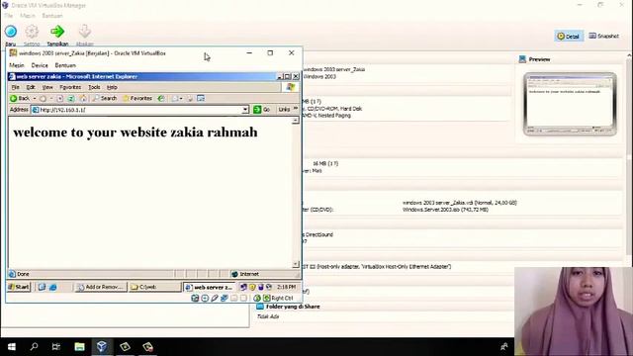Open Favorites star in IE toolbar
Viewport: 633px width, 356px height.
pyautogui.click(x=137, y=98)
